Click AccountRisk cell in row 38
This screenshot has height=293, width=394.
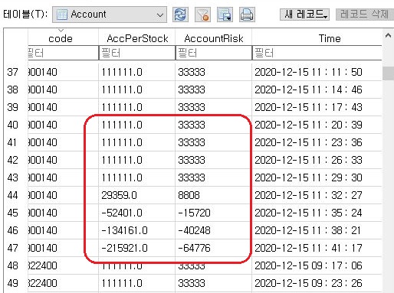point(214,90)
